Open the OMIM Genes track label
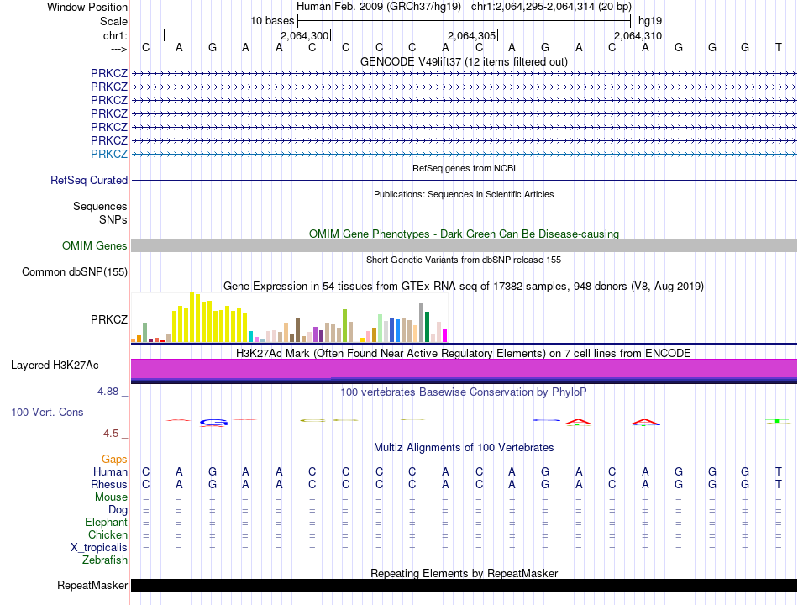This screenshot has height=605, width=798. [x=95, y=246]
